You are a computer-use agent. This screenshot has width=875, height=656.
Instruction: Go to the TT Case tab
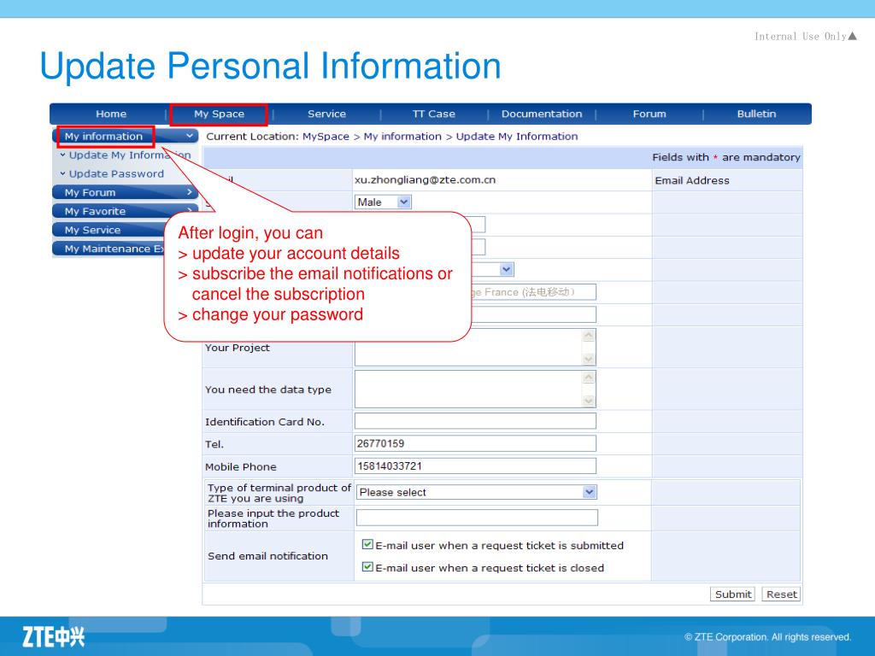point(433,114)
